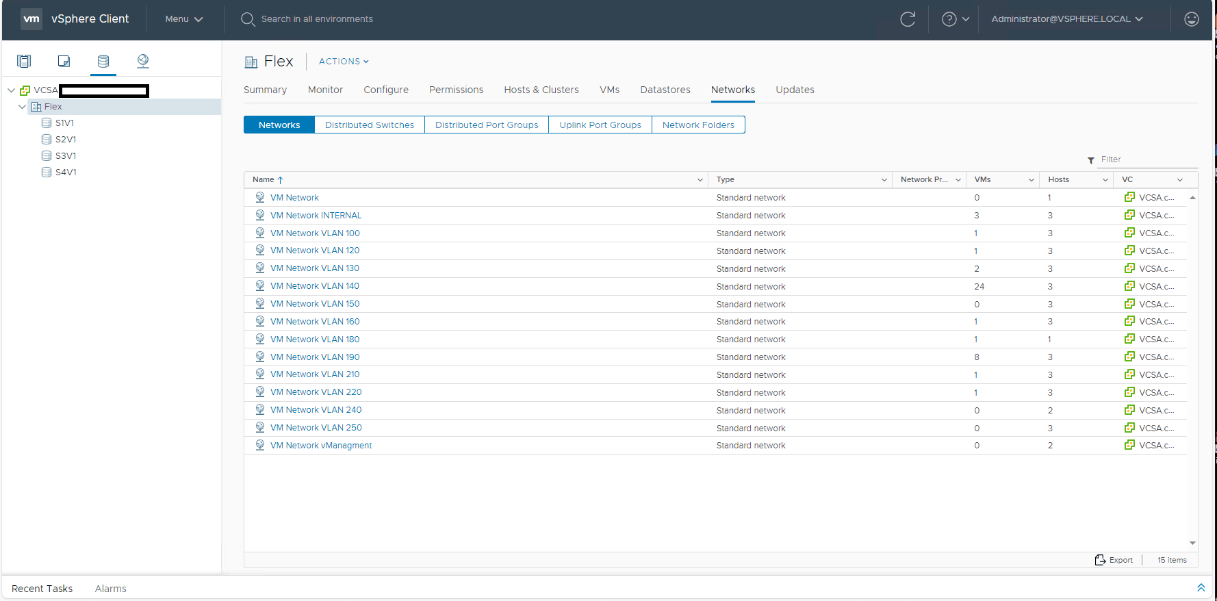Viewport: 1217px width, 601px height.
Task: Click the smiley feedback icon
Action: click(1192, 19)
